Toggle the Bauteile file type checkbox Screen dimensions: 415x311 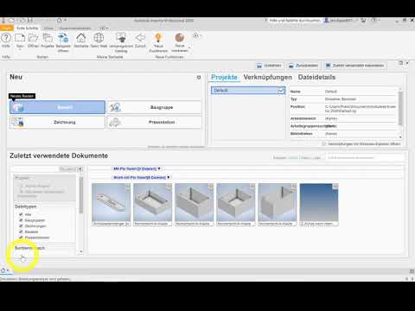click(x=21, y=232)
